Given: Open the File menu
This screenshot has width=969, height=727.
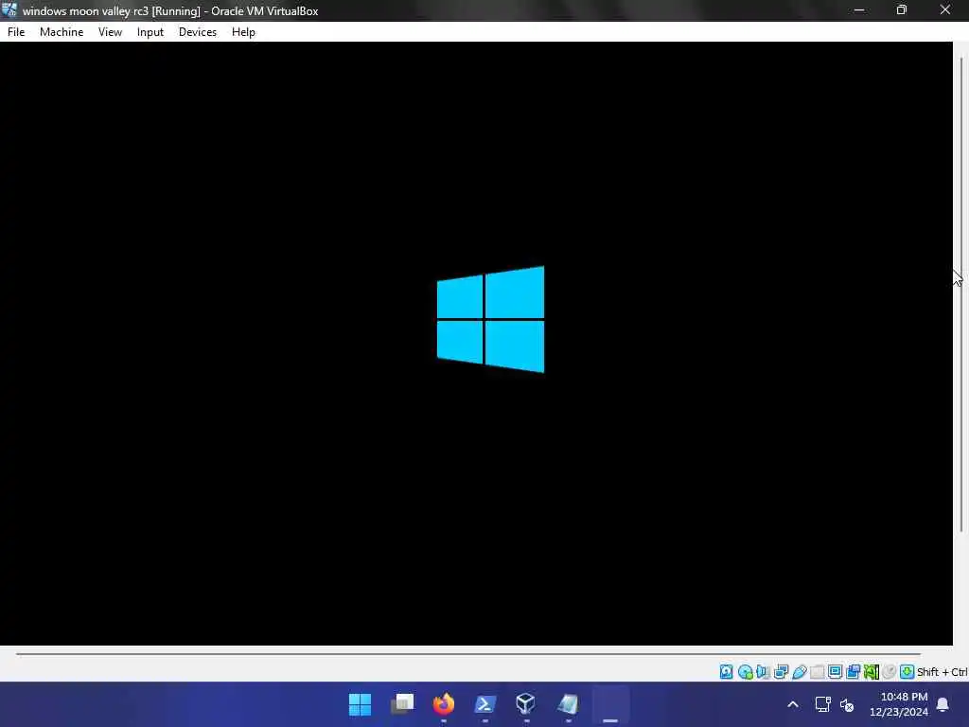Looking at the screenshot, I should tap(16, 32).
